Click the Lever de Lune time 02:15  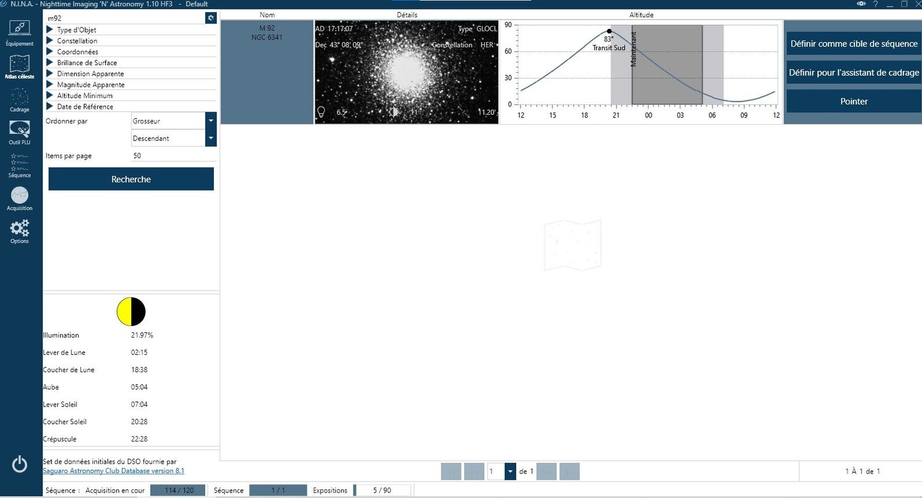click(139, 352)
